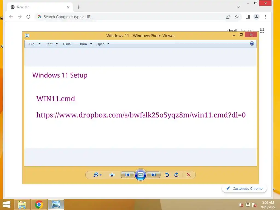280x210 pixels.
Task: Rotate image counterclockwise
Action: [x=167, y=175]
